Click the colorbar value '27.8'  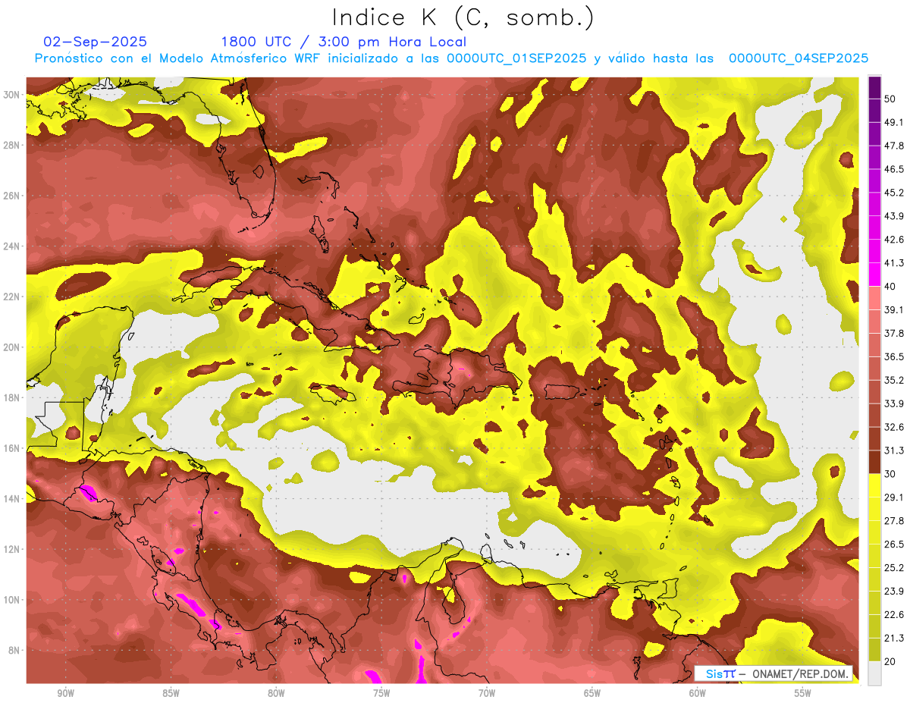click(893, 521)
